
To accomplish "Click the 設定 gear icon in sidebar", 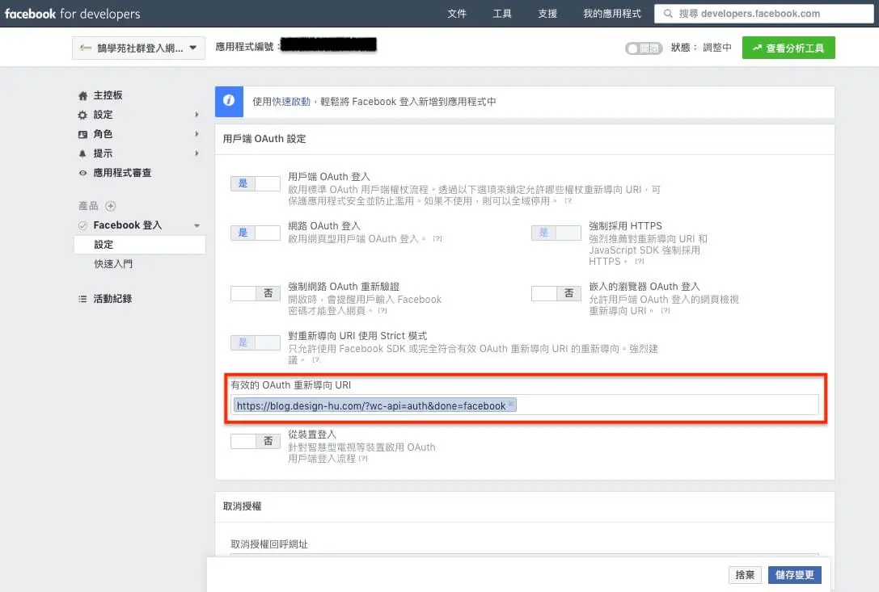I will click(83, 115).
